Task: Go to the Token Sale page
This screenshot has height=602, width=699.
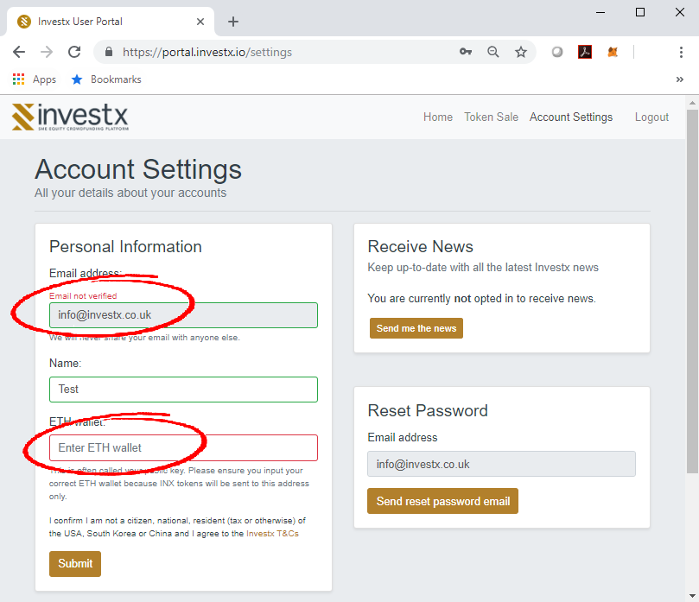Action: point(491,117)
